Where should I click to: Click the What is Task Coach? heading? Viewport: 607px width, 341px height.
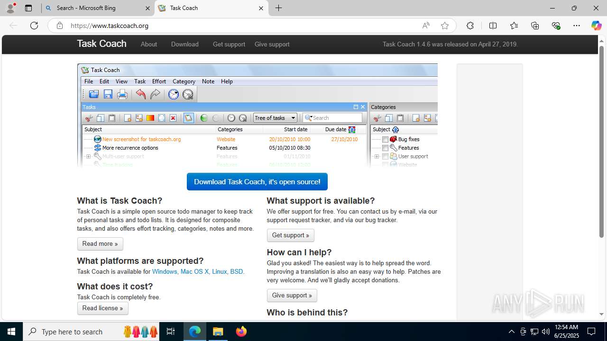[120, 201]
